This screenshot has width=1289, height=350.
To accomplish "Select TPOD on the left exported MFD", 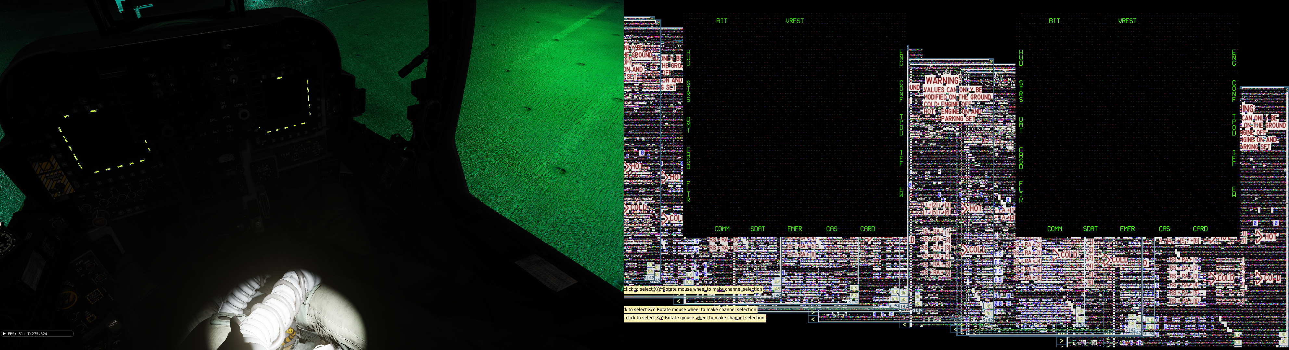I will point(901,125).
